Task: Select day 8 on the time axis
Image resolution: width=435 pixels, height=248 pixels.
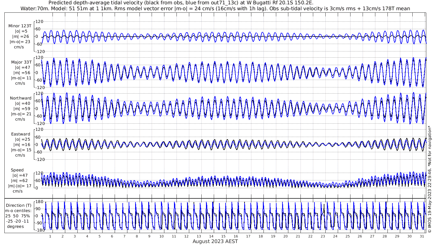Action: pos(137,236)
